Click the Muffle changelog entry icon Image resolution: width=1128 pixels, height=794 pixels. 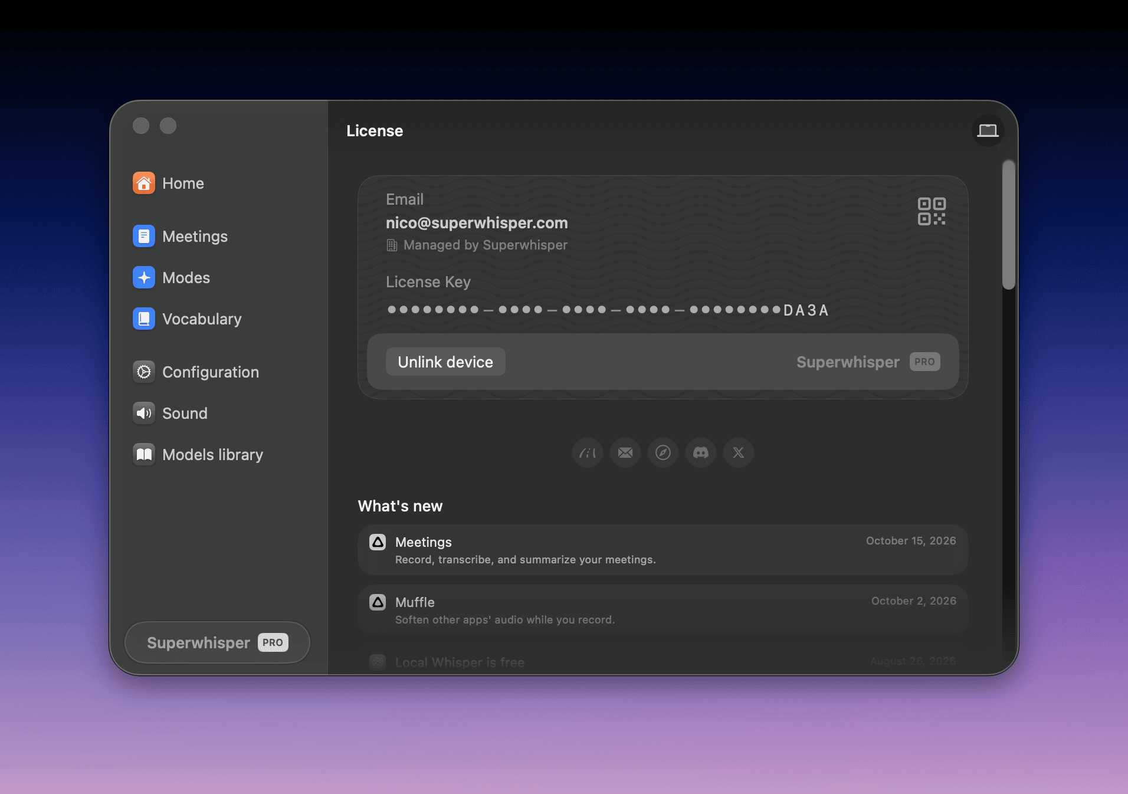pos(378,602)
